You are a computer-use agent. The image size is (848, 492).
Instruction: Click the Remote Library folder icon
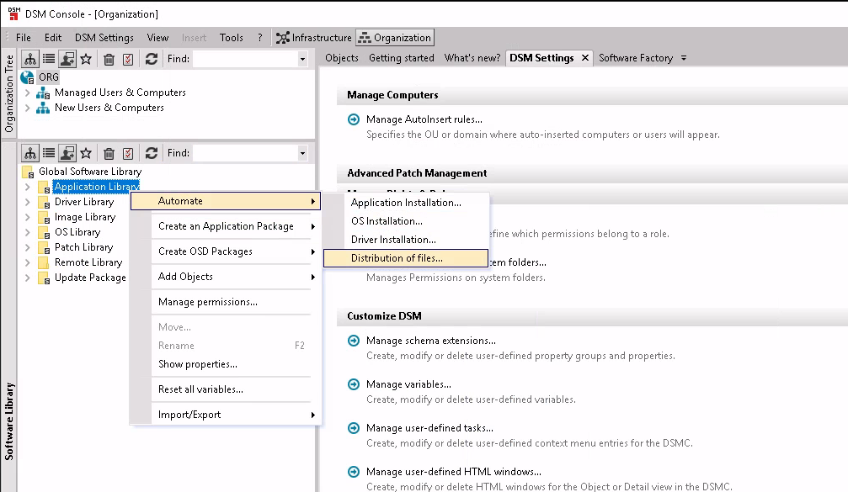[x=43, y=262]
